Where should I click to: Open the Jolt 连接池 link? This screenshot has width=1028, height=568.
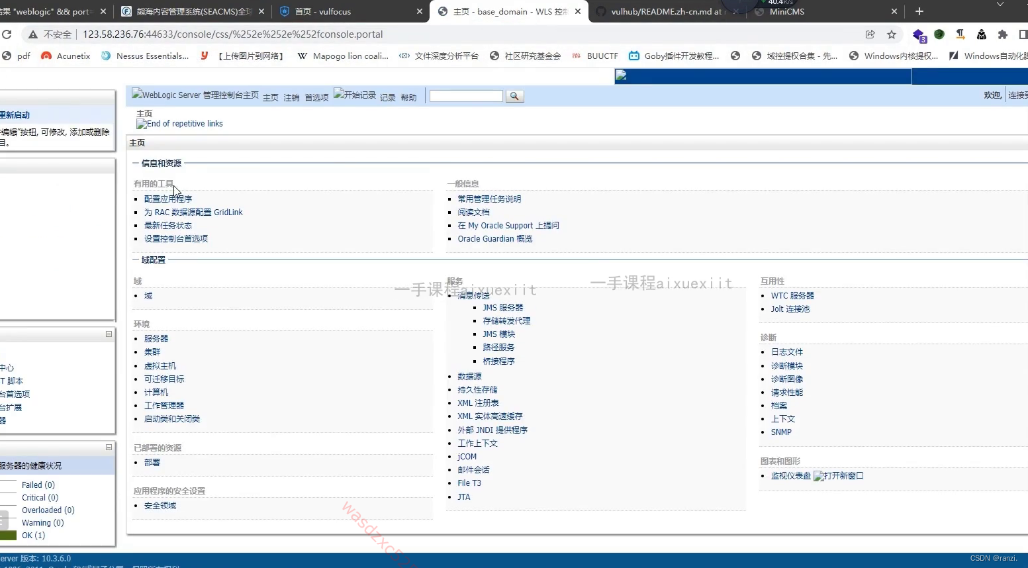click(x=790, y=309)
